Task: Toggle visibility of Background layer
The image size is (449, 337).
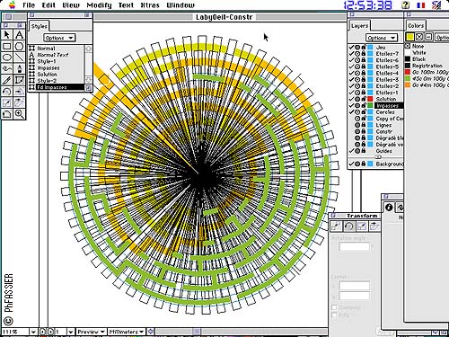Action: [x=357, y=164]
